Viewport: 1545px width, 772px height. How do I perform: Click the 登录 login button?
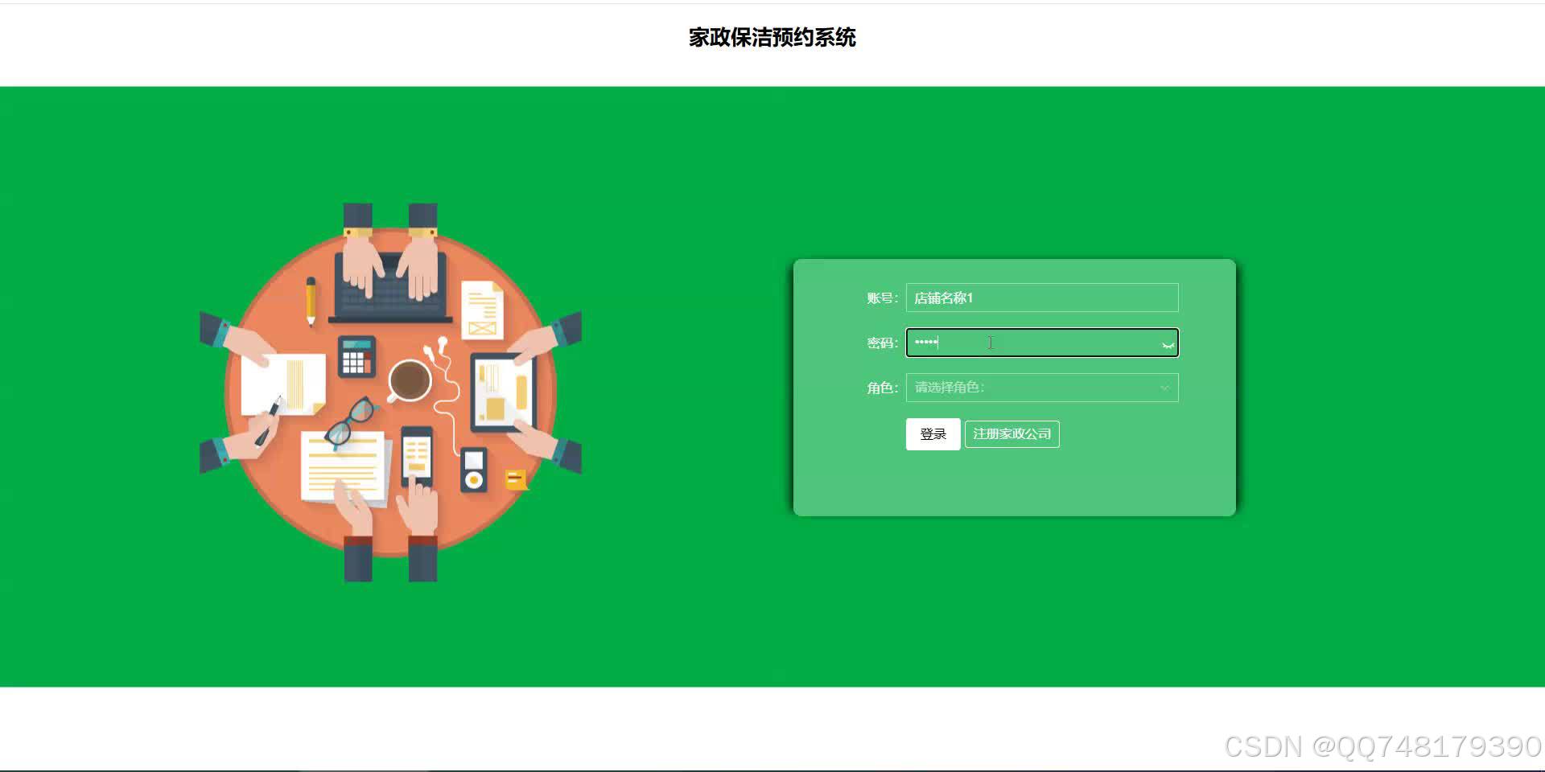click(933, 434)
